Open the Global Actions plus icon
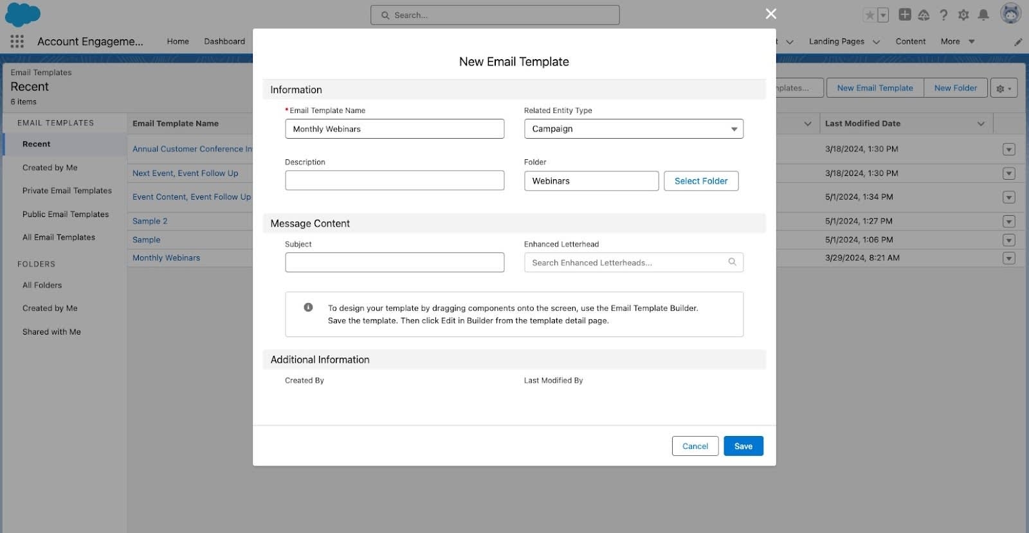Image resolution: width=1029 pixels, height=533 pixels. [x=905, y=14]
